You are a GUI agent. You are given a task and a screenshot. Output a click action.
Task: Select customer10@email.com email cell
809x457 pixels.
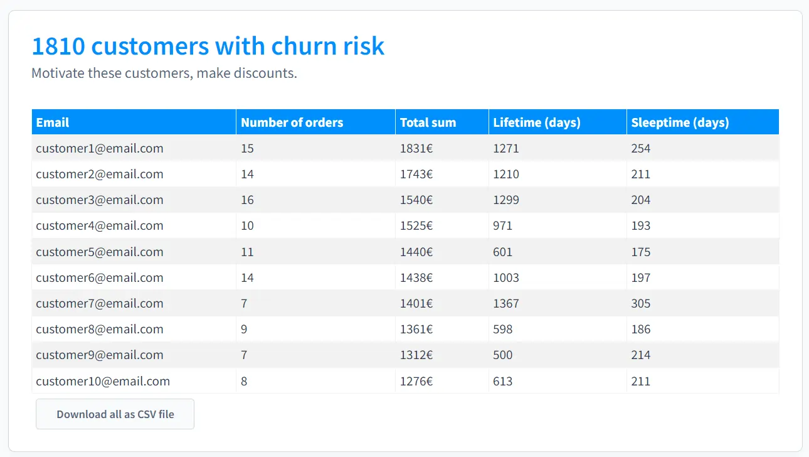pyautogui.click(x=134, y=381)
